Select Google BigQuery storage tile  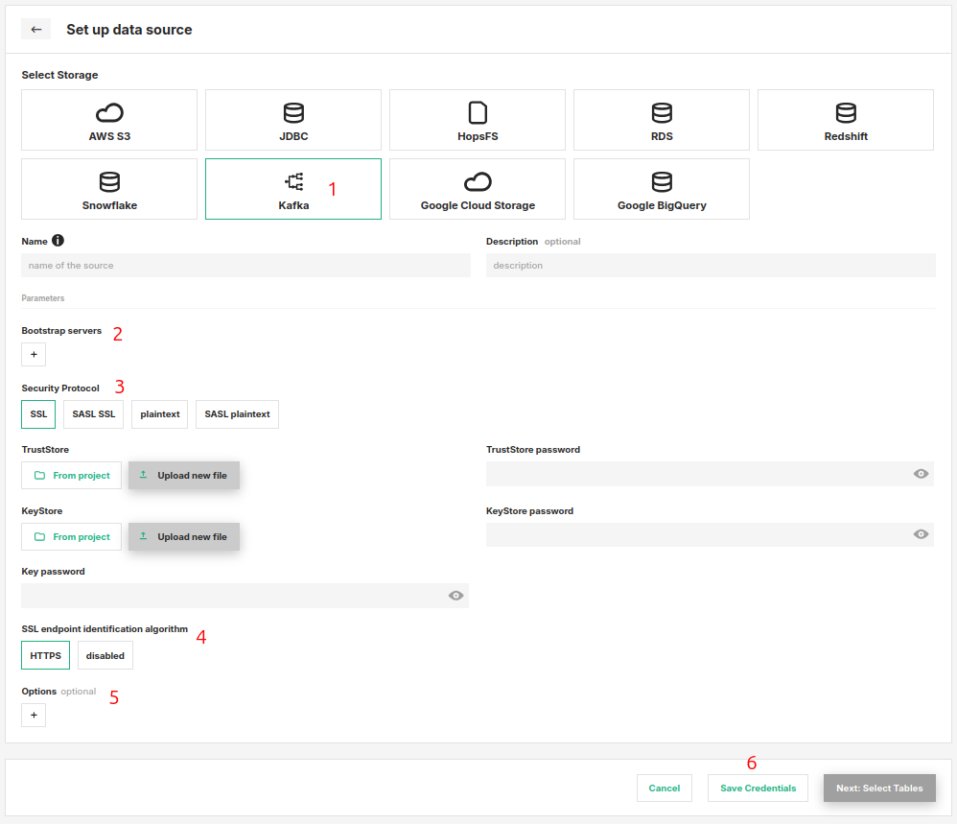[x=662, y=189]
